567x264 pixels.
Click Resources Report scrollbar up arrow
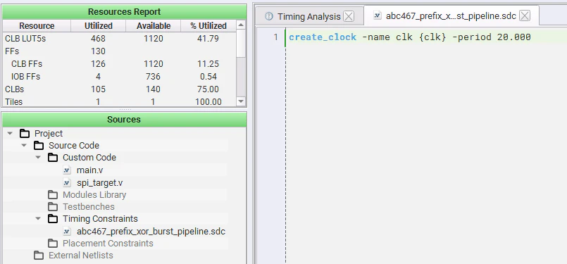point(241,25)
